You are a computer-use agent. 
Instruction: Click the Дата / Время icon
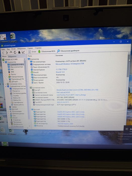pyautogui.click(x=32, y=83)
